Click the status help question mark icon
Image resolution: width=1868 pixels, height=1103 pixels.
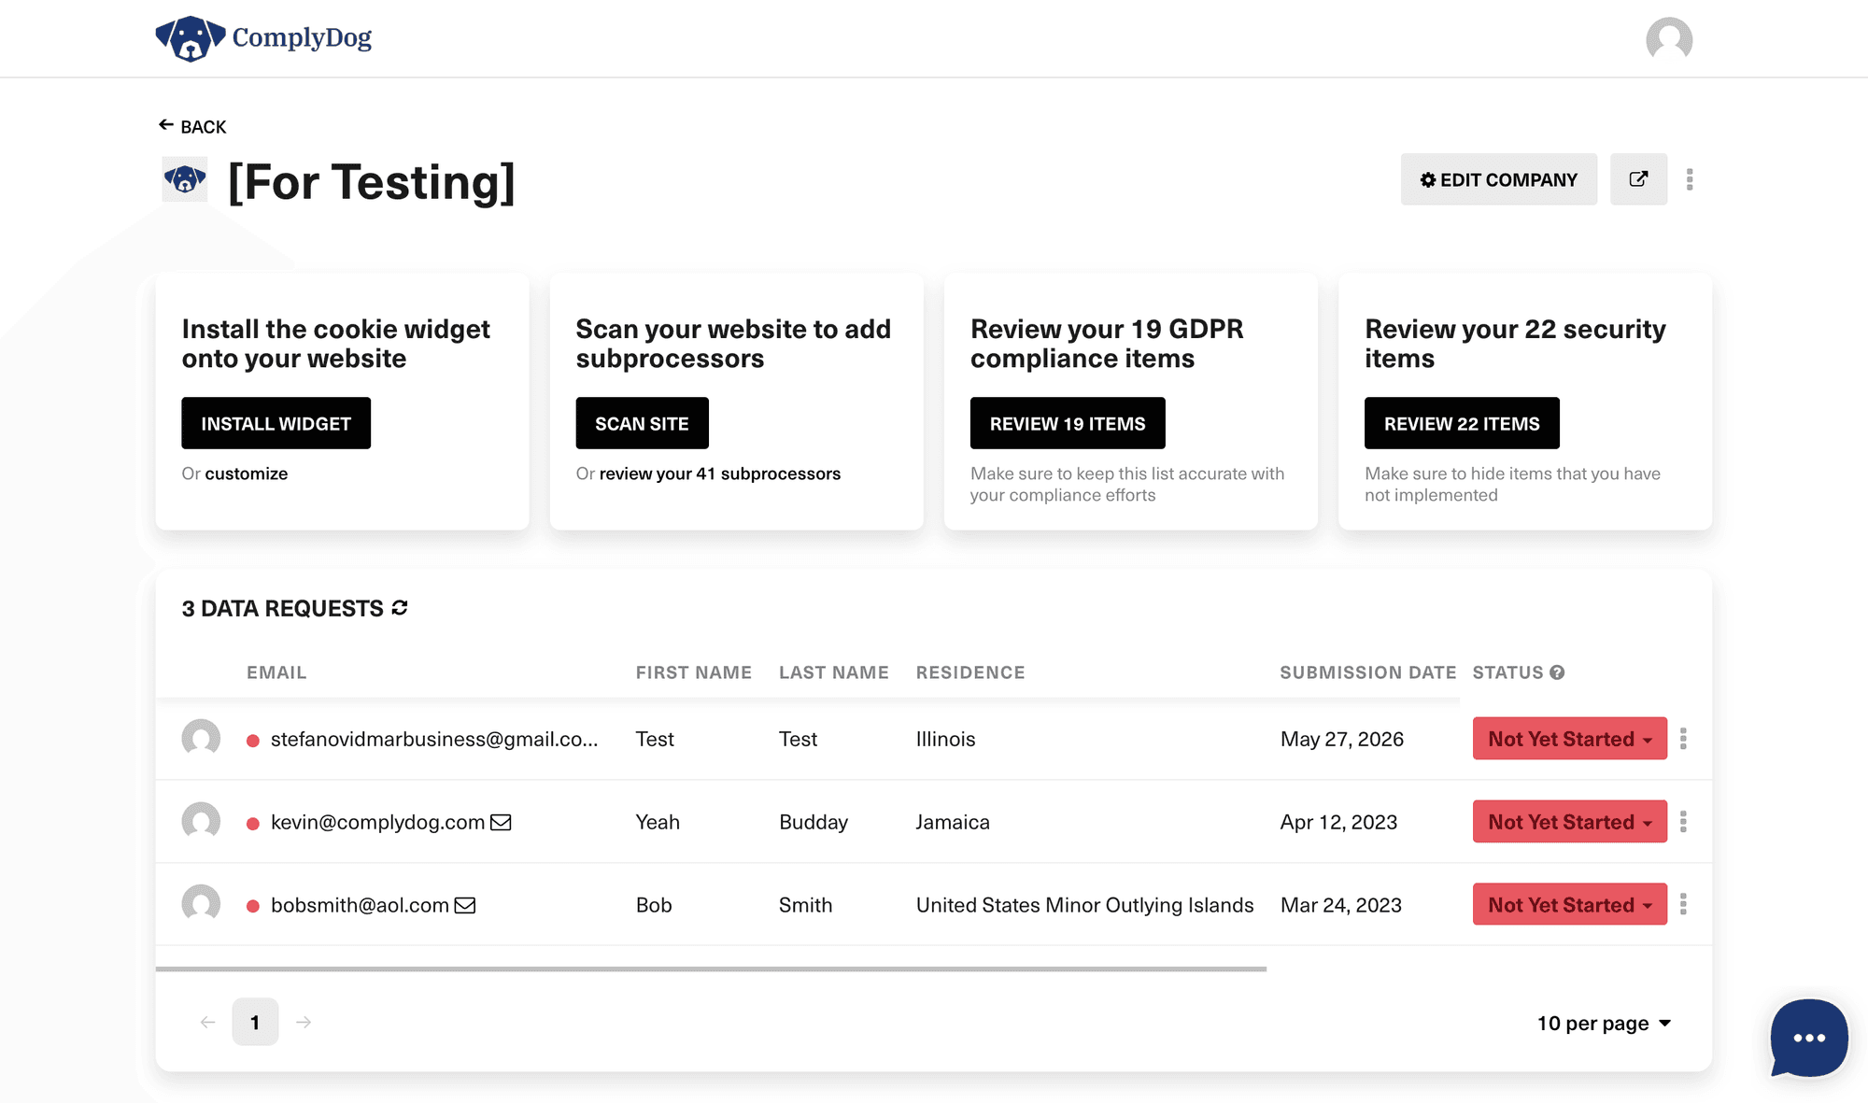(1557, 672)
